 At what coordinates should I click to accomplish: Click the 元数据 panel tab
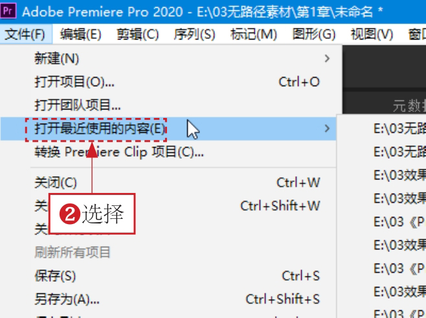(x=409, y=106)
